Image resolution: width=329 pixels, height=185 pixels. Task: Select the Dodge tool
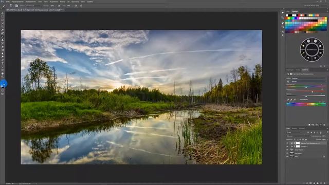click(2, 57)
